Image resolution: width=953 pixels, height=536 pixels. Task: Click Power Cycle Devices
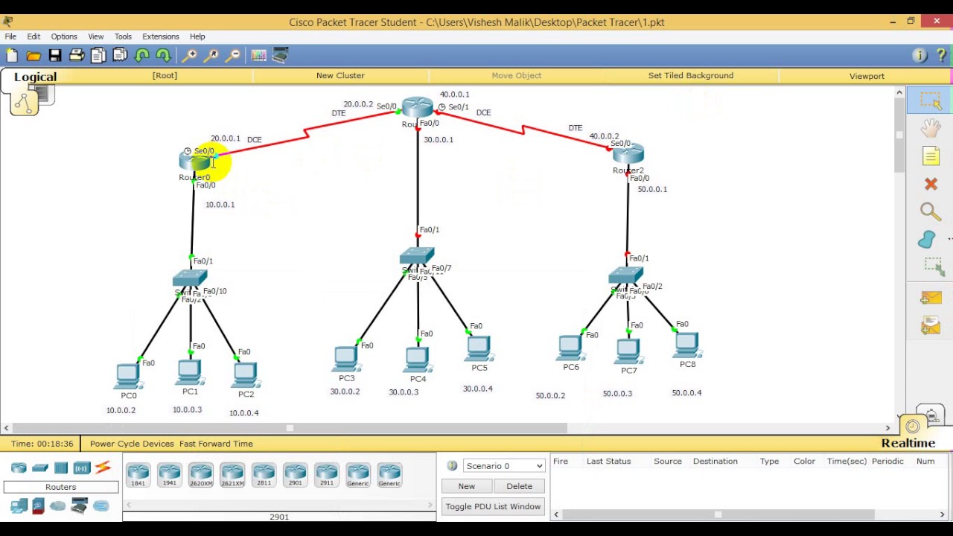(x=132, y=444)
